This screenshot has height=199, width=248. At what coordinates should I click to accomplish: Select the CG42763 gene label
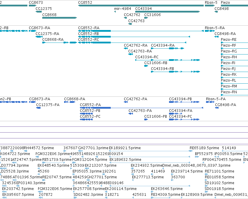point(136,21)
